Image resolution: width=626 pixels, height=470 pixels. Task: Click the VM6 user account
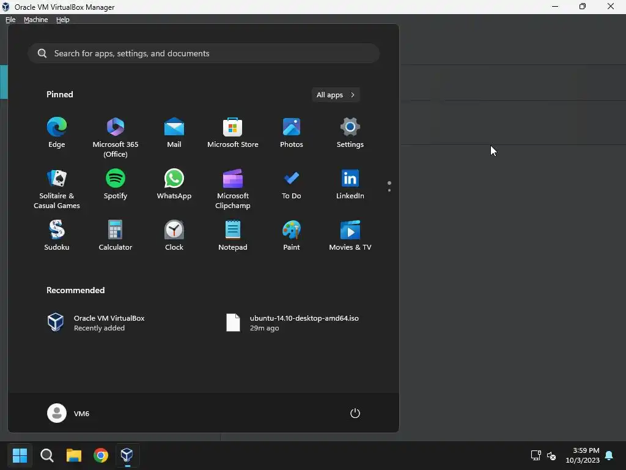[68, 413]
